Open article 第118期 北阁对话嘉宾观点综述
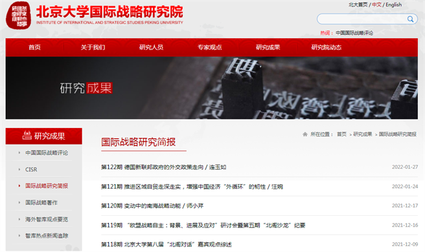The width and height of the screenshot is (425, 252). tap(167, 244)
